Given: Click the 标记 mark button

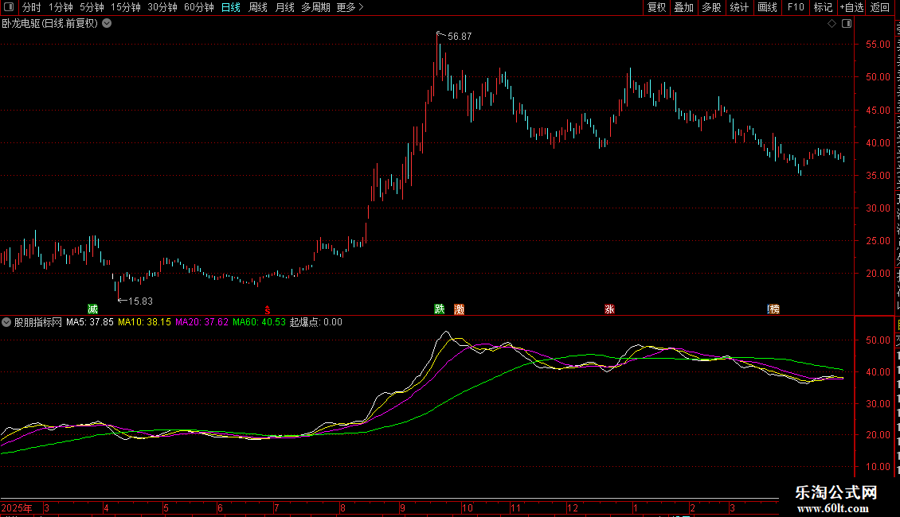Looking at the screenshot, I should 823,7.
